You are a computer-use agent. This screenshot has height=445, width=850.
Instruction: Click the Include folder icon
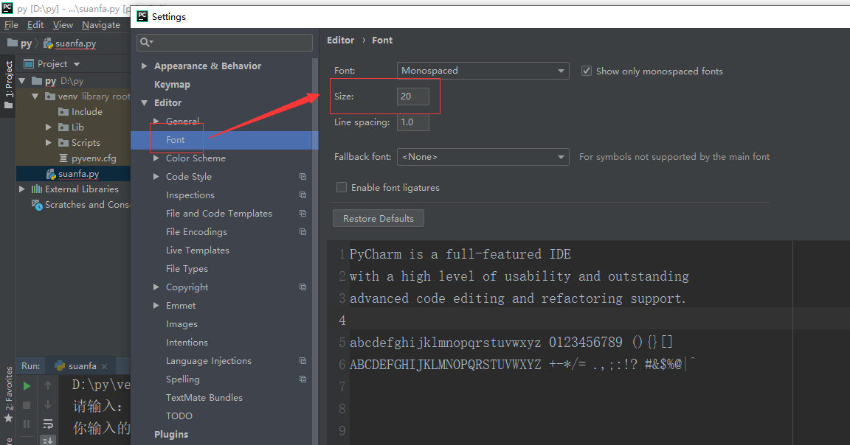point(63,111)
